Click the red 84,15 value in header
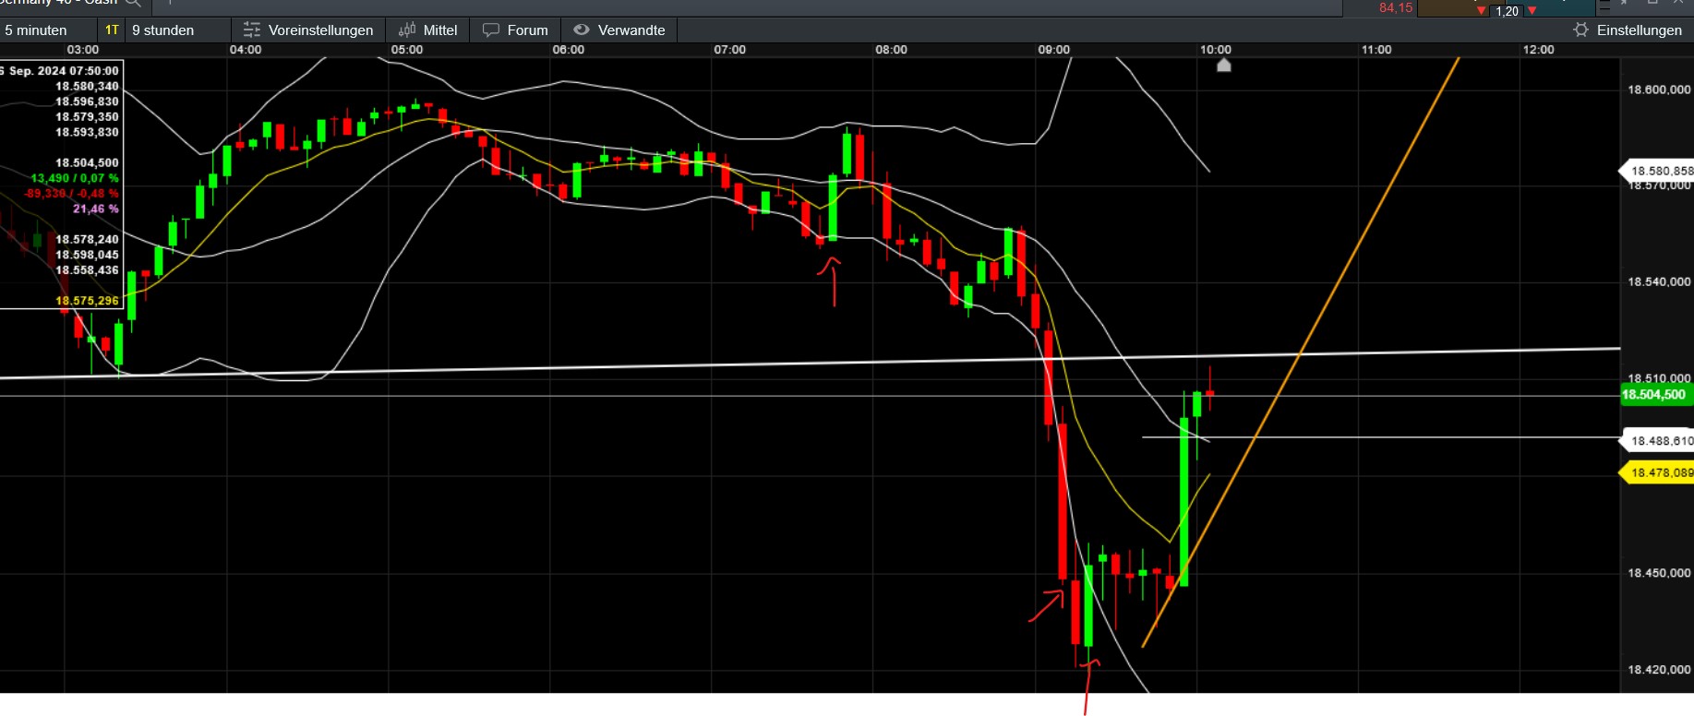 [1395, 8]
